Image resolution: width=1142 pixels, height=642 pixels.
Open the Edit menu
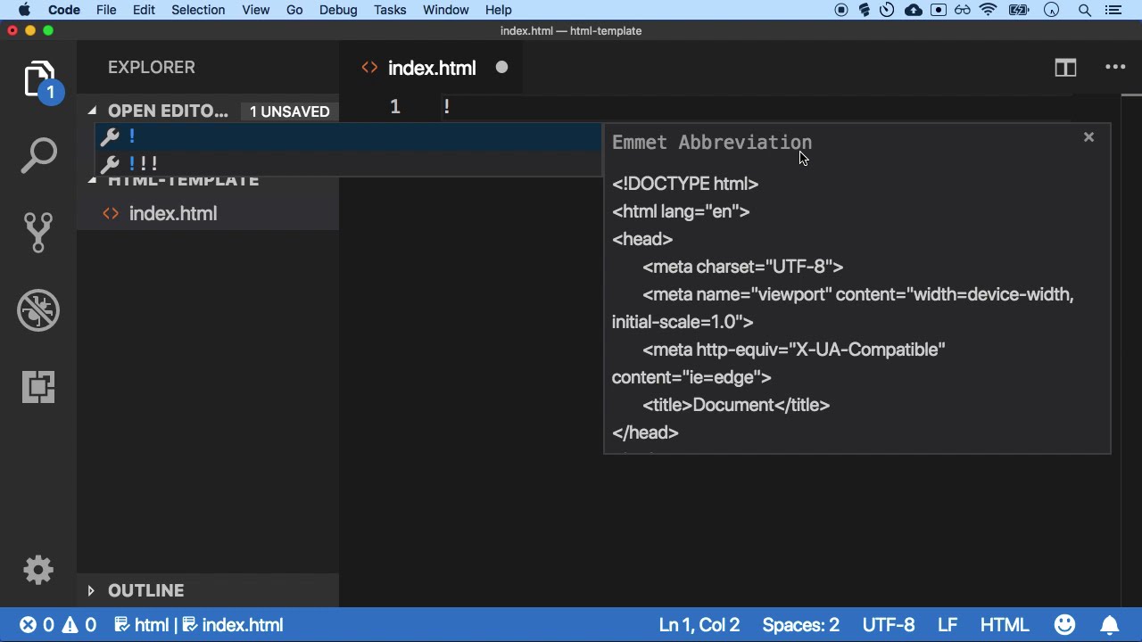pyautogui.click(x=144, y=10)
